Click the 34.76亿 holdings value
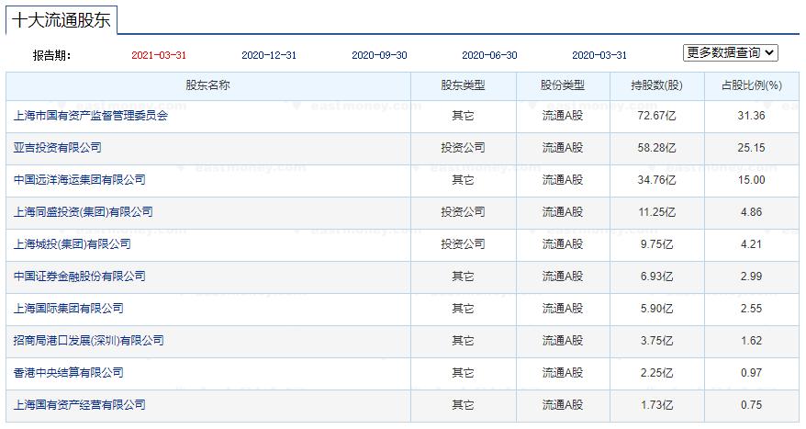Screen dimensions: 806x429 (x=656, y=180)
